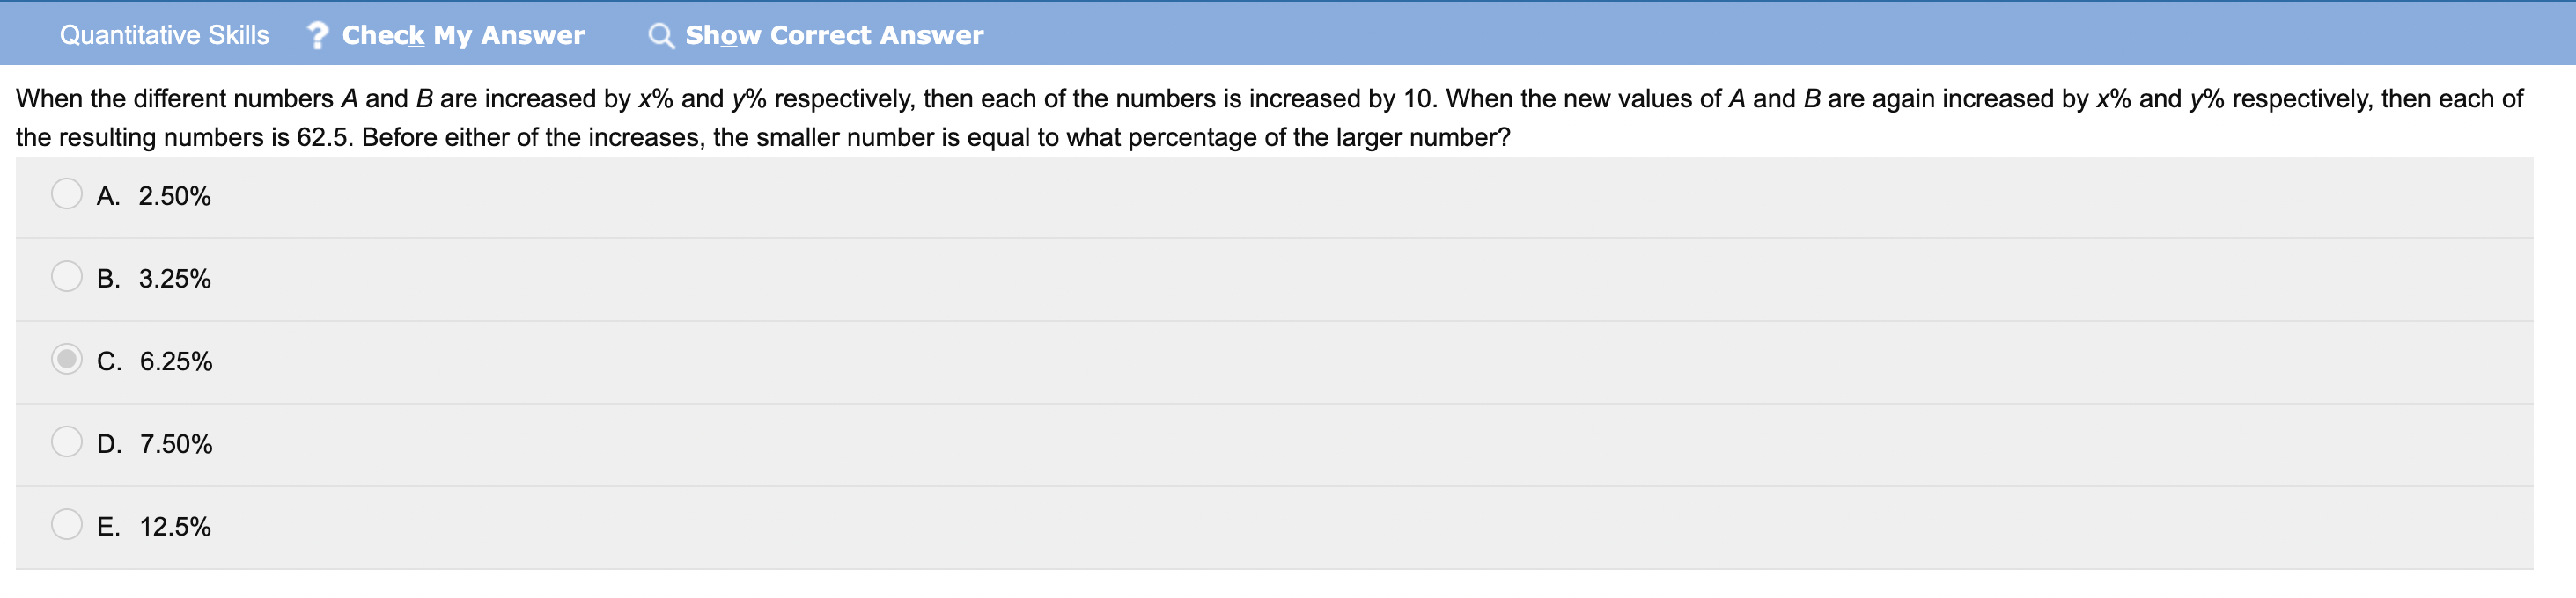The height and width of the screenshot is (598, 2576).
Task: Mark the option E radio button
Action: pos(67,524)
